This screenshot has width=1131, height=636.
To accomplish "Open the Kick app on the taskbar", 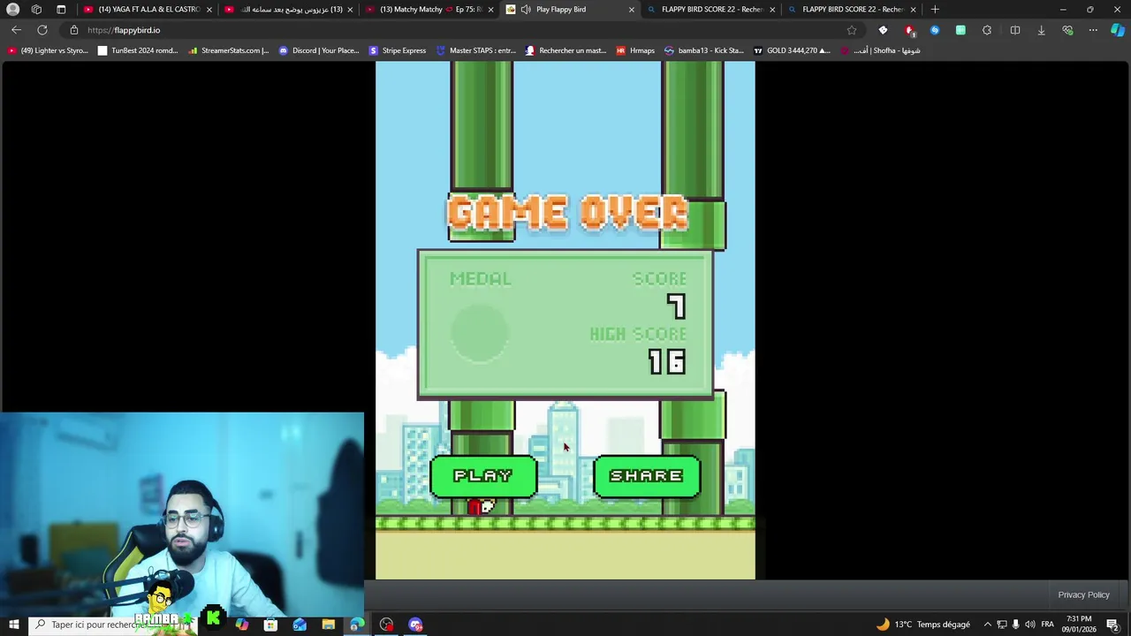I will (213, 619).
